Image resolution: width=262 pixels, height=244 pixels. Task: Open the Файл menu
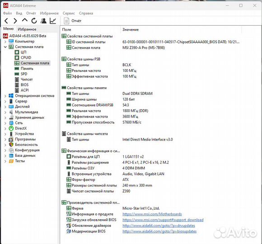click(7, 13)
